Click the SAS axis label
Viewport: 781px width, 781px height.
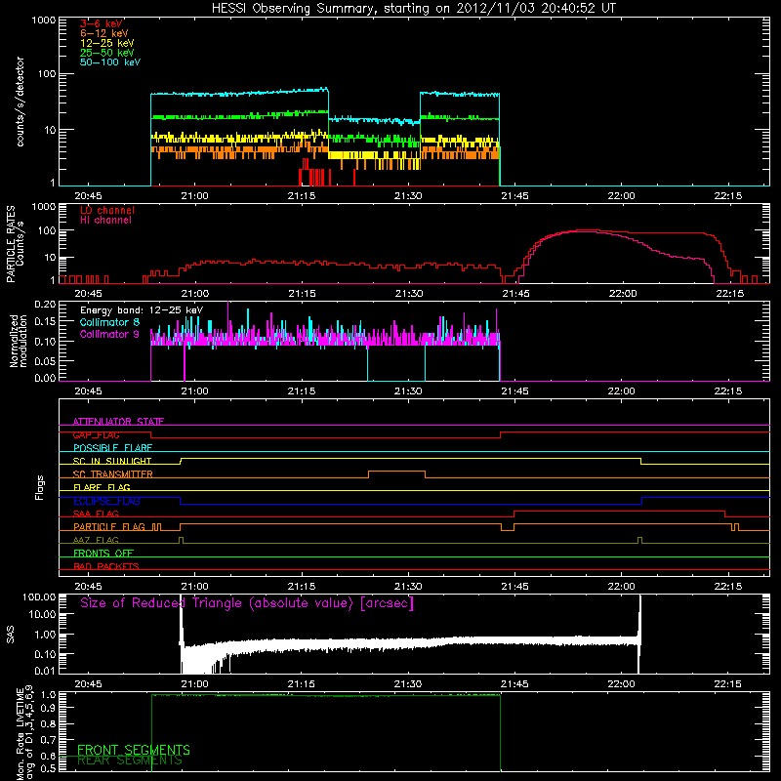[x=10, y=634]
